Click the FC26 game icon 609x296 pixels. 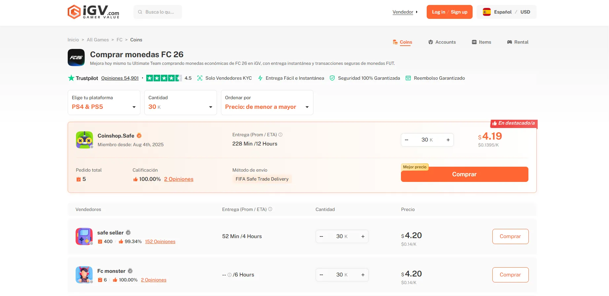(76, 58)
